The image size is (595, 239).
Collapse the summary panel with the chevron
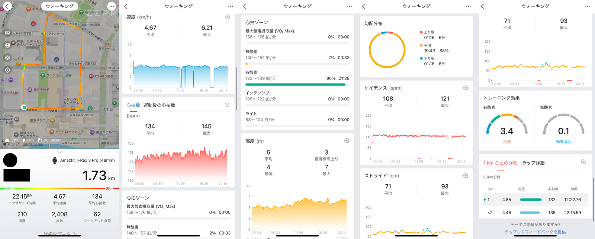[x=59, y=152]
